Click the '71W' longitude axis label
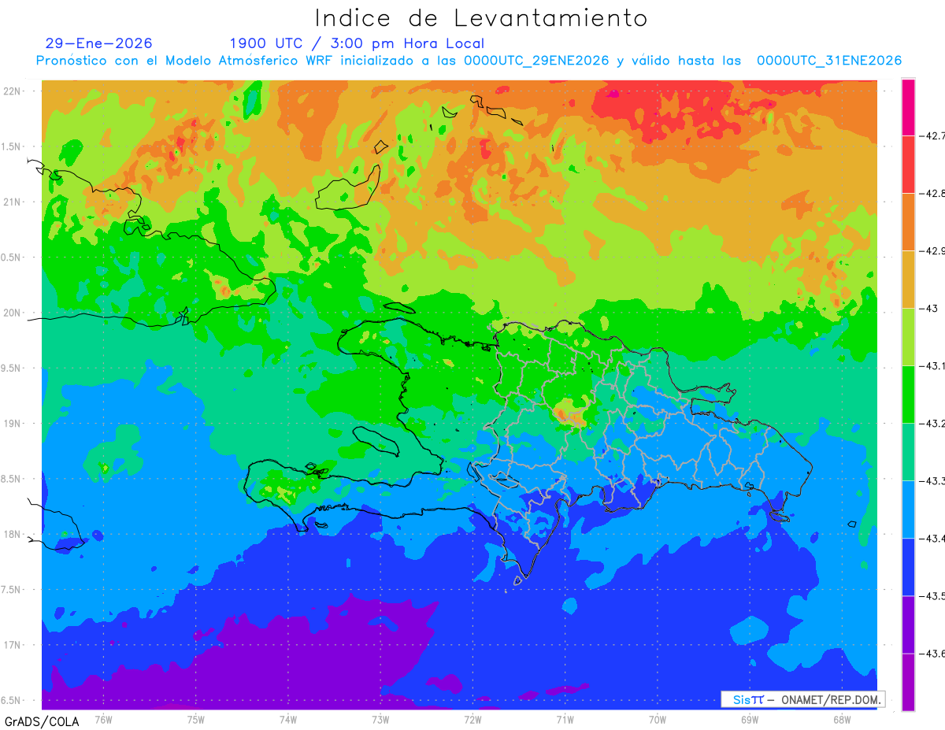This screenshot has width=945, height=730. [x=565, y=719]
